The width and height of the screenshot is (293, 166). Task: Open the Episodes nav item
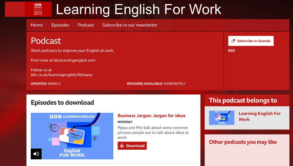[x=60, y=25]
